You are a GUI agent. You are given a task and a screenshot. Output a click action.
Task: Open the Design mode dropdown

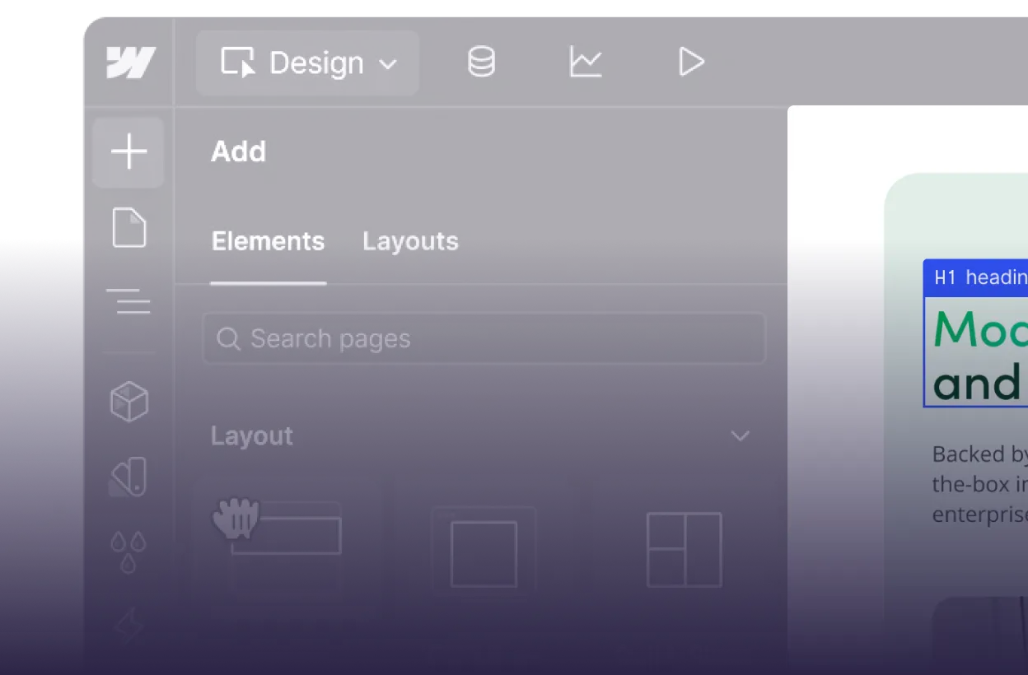(307, 63)
